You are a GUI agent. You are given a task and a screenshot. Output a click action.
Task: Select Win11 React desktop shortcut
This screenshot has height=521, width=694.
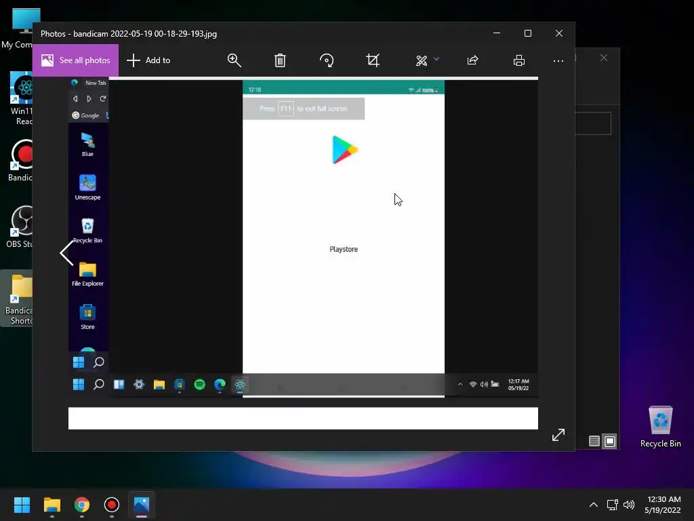(x=20, y=98)
